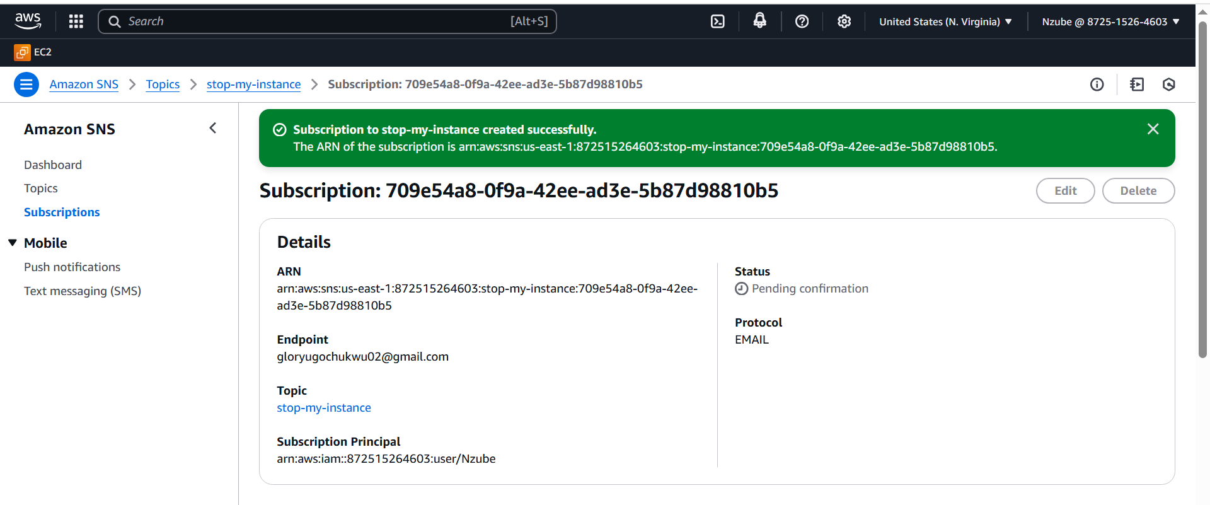Image resolution: width=1210 pixels, height=505 pixels.
Task: Click the Delete button
Action: point(1138,191)
